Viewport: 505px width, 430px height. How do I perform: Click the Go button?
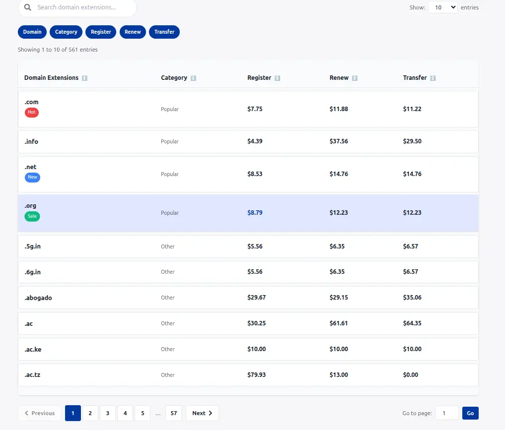click(470, 413)
